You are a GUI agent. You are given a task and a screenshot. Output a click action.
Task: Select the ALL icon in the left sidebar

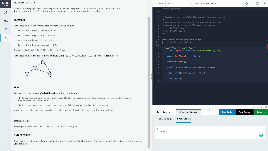(5, 21)
